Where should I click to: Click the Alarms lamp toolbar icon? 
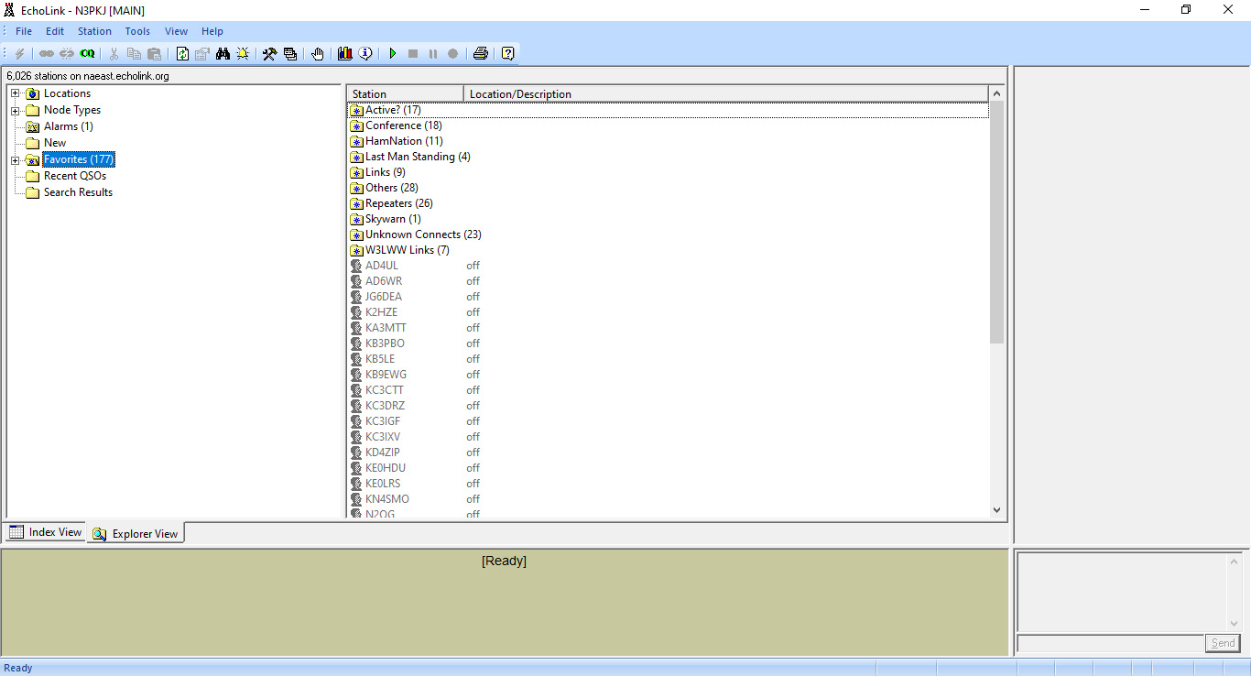[243, 54]
